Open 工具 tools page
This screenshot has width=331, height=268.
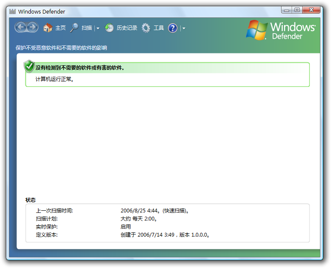point(159,28)
